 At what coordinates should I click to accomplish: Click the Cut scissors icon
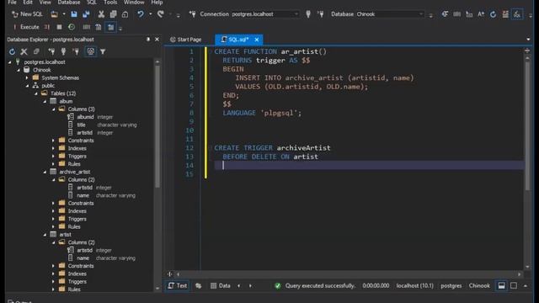(101, 14)
